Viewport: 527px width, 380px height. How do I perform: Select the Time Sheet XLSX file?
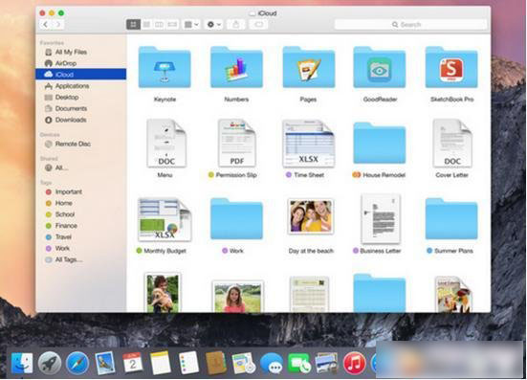tap(309, 144)
